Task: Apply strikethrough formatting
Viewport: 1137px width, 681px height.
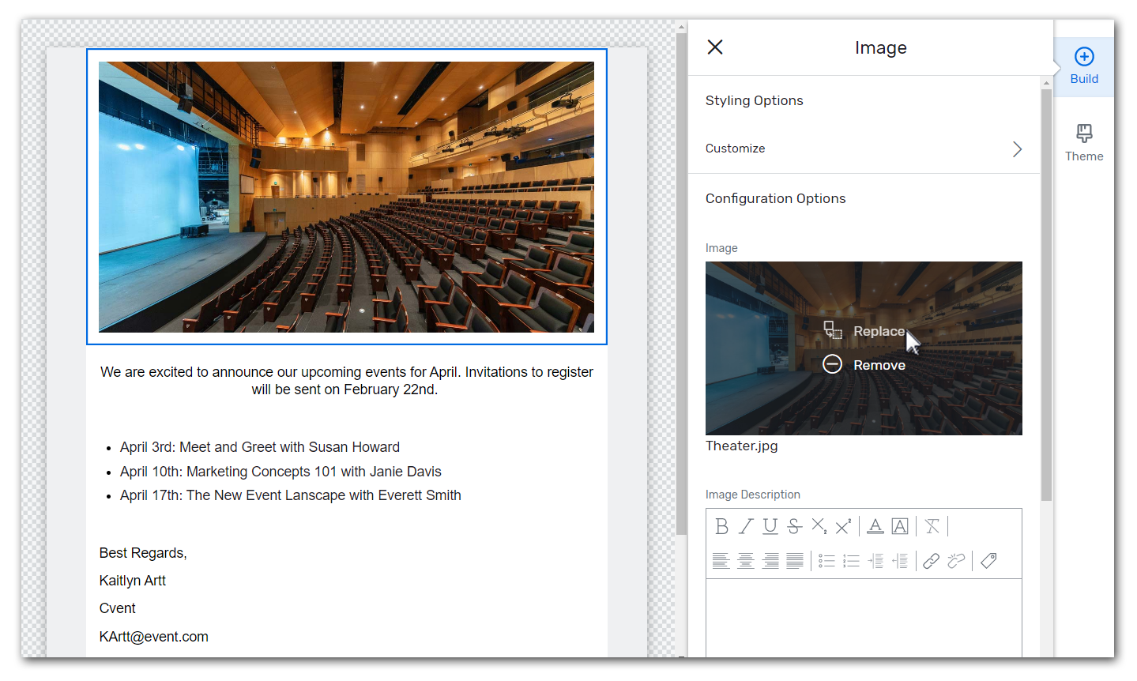Action: [793, 526]
